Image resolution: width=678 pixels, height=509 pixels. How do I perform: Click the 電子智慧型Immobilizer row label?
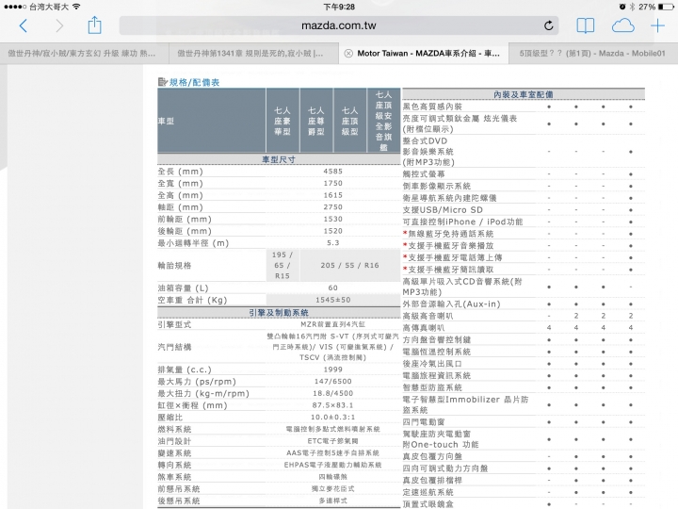466,404
